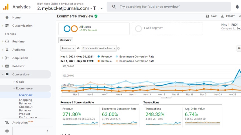Image resolution: width=241 pixels, height=135 pixels.
Task: Click the Save disk icon
Action: [x=207, y=16]
